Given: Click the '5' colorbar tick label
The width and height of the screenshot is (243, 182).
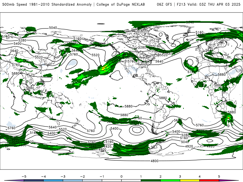Looking at the screenshot, I should (219, 177).
